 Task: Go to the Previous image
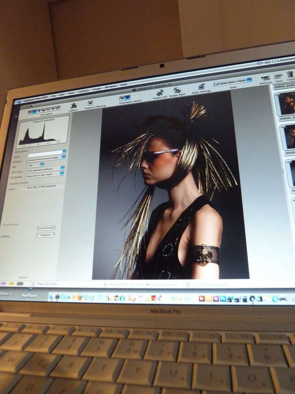pyautogui.click(x=265, y=77)
